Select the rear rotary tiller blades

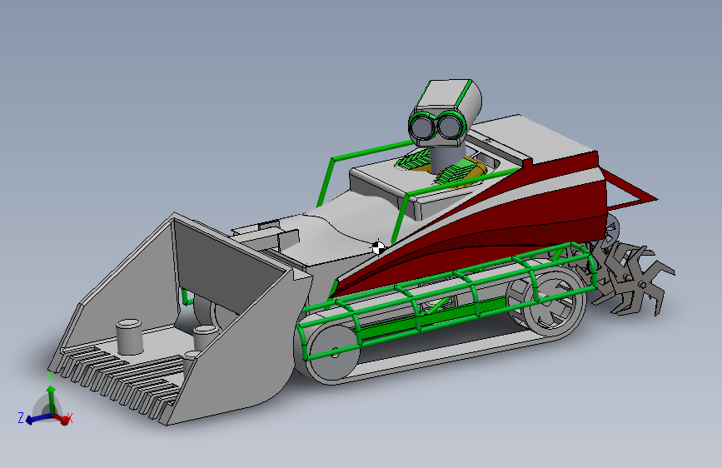click(633, 279)
